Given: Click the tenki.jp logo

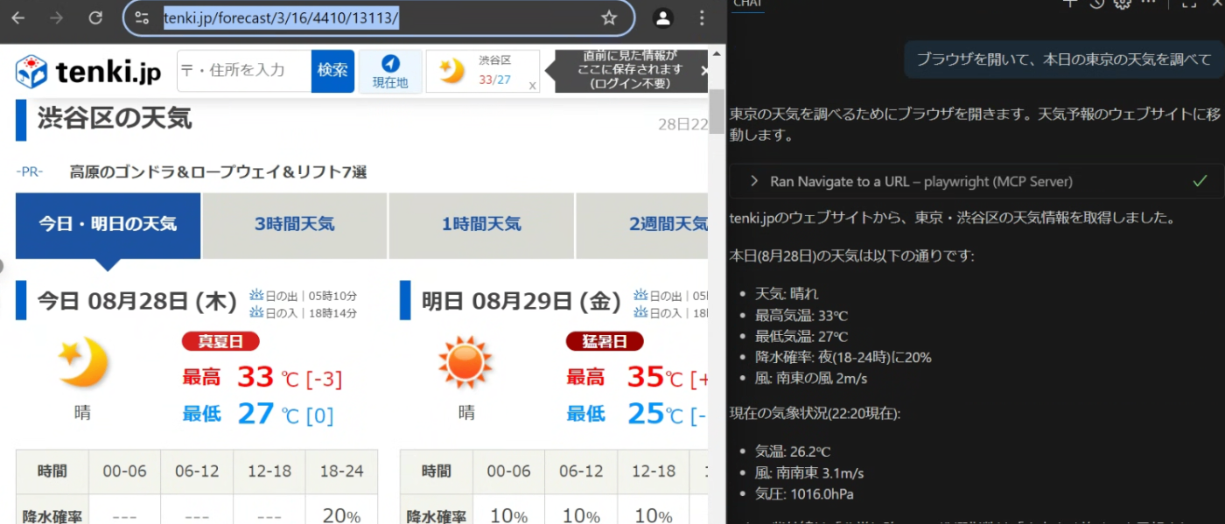Looking at the screenshot, I should click(x=88, y=72).
